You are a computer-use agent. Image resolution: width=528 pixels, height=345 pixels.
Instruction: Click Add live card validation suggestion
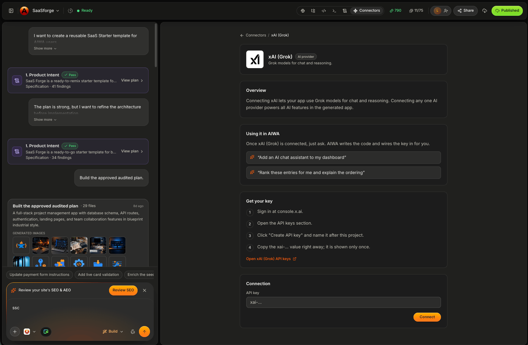(98, 274)
